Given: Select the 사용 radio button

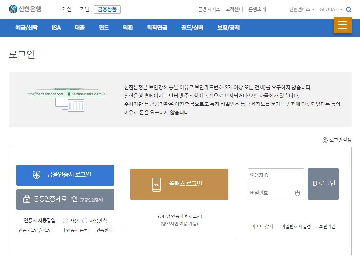Looking at the screenshot, I should 65,220.
